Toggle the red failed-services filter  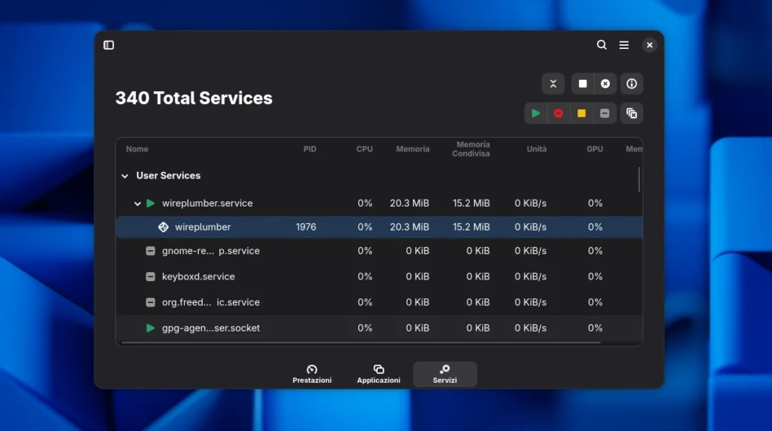coord(559,113)
